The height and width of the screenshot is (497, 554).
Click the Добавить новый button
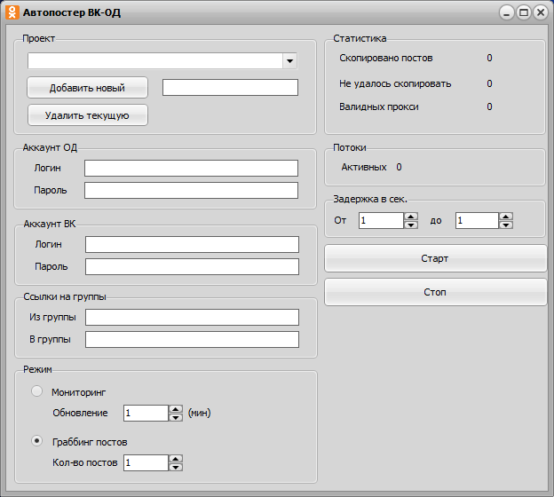[x=87, y=88]
